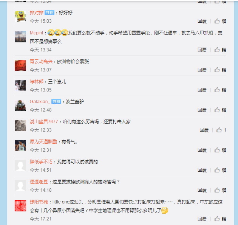Image resolution: width=238 pixels, height=225 pixels.
Task: Like 原为天道酬勤's comment 有骨气
Action: [220, 150]
